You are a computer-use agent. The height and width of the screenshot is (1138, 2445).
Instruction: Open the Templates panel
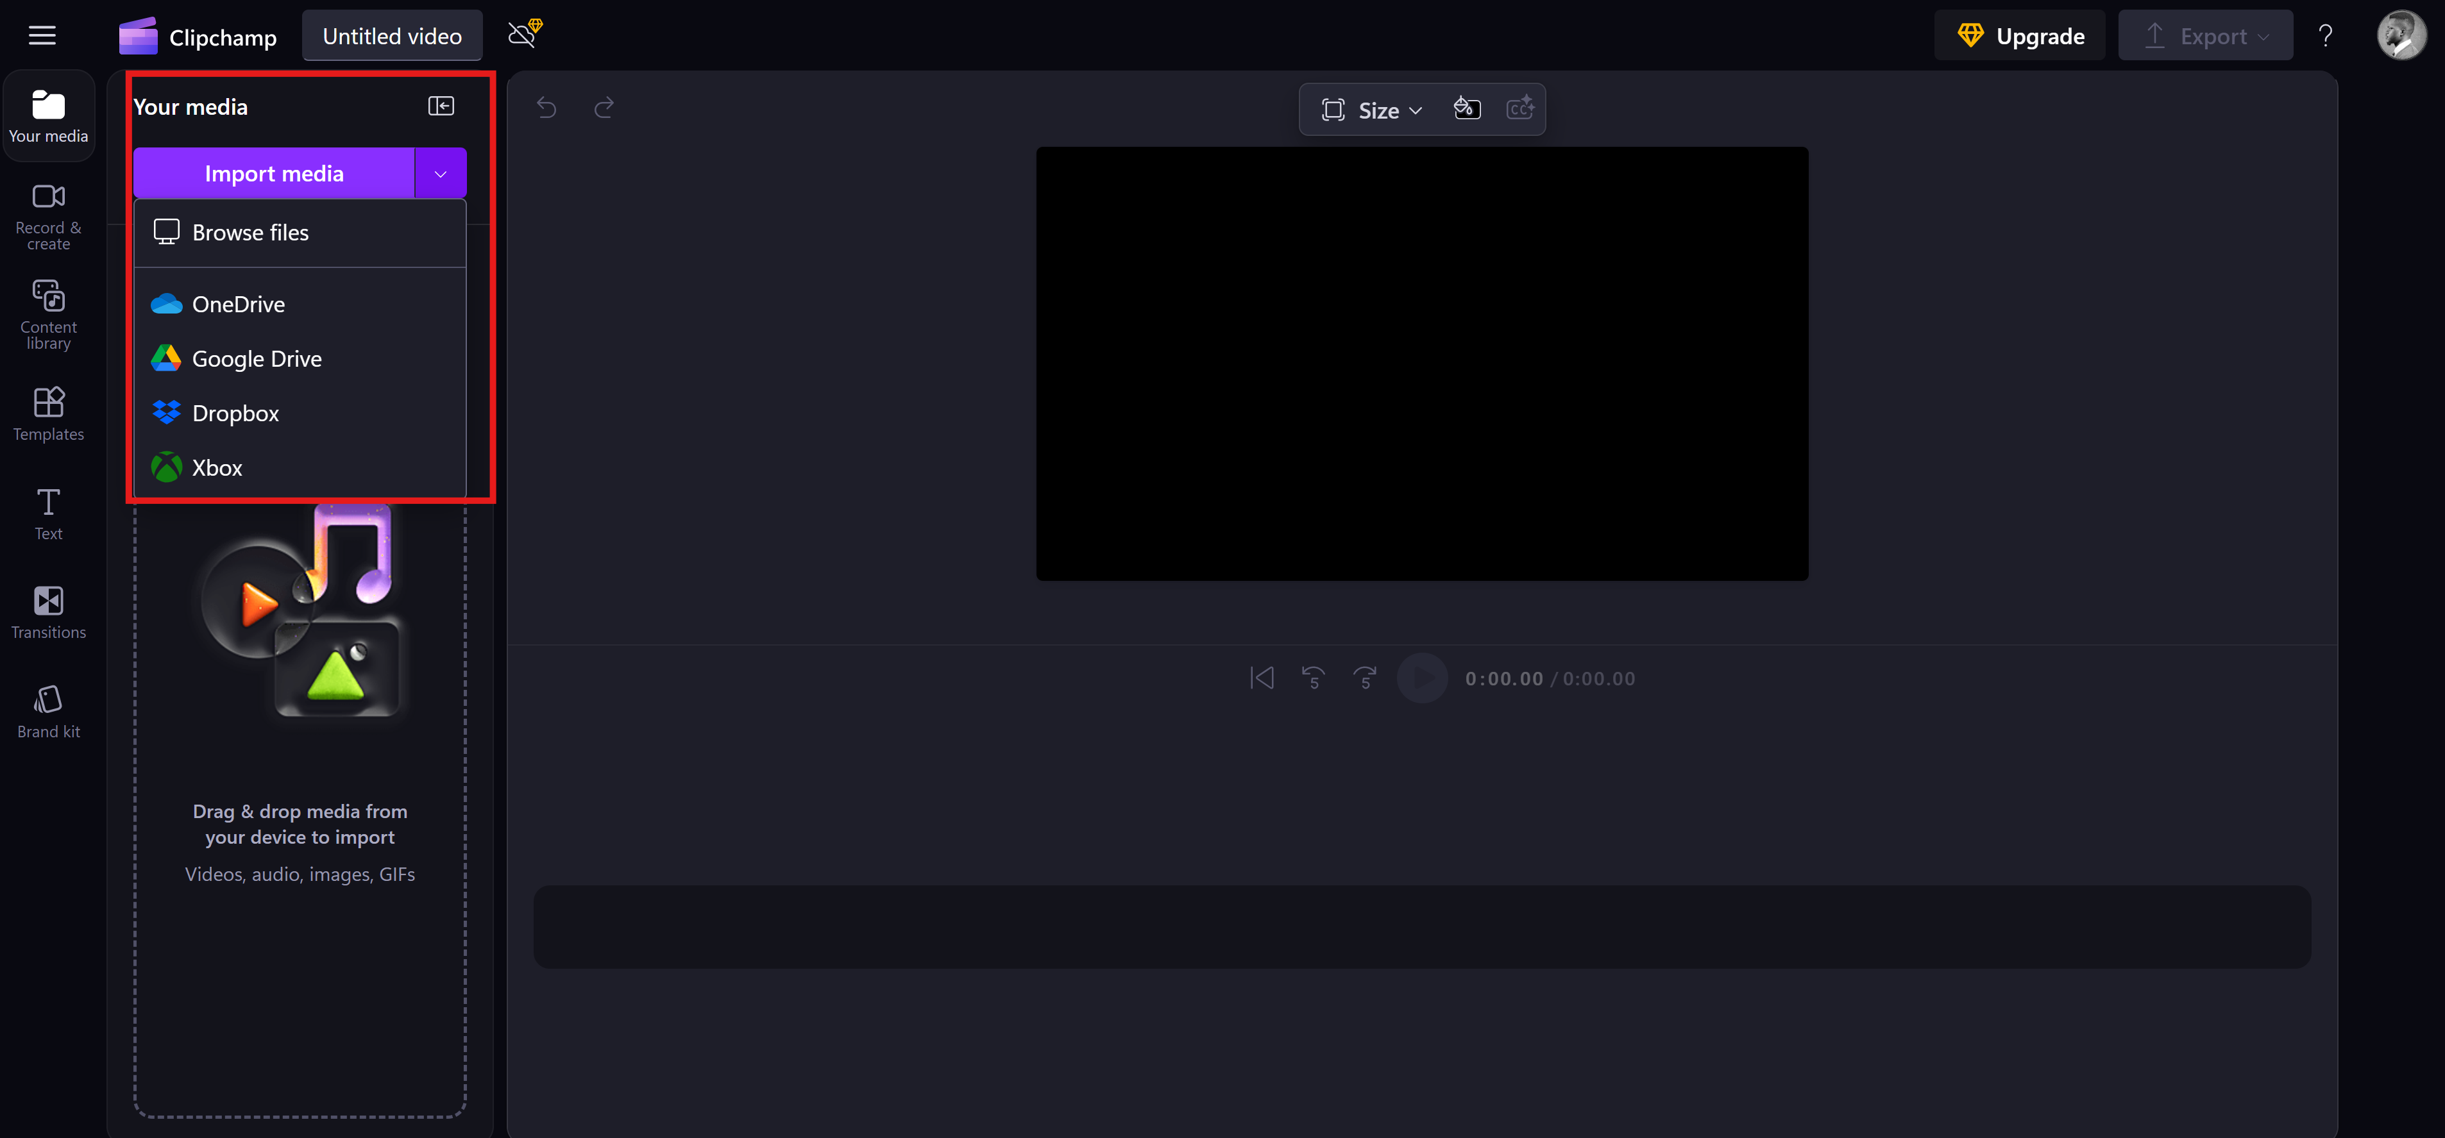pyautogui.click(x=48, y=414)
